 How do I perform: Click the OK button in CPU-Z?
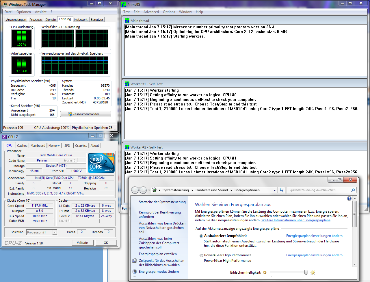106,243
